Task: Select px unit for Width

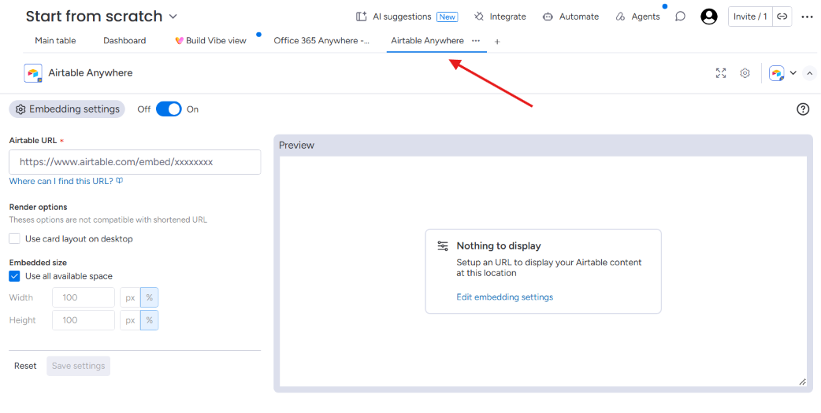Action: click(x=130, y=297)
